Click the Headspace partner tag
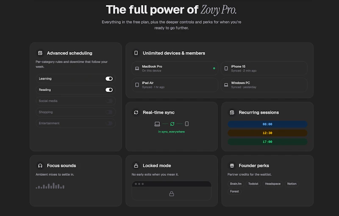Image resolution: width=339 pixels, height=216 pixels. click(272, 184)
